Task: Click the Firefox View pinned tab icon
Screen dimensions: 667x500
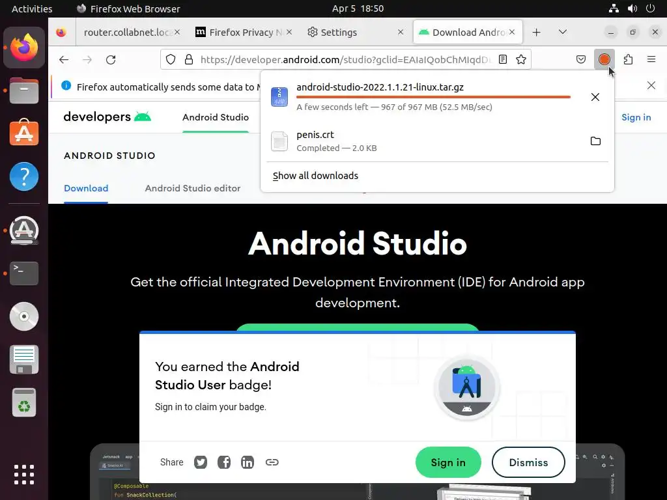Action: tap(61, 33)
